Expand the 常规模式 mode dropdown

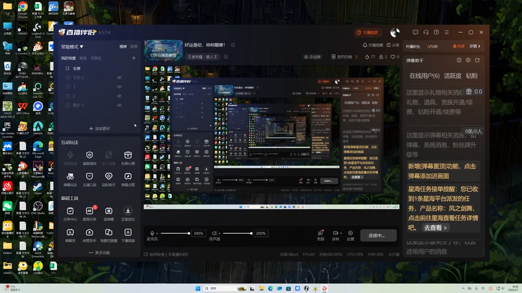point(72,47)
